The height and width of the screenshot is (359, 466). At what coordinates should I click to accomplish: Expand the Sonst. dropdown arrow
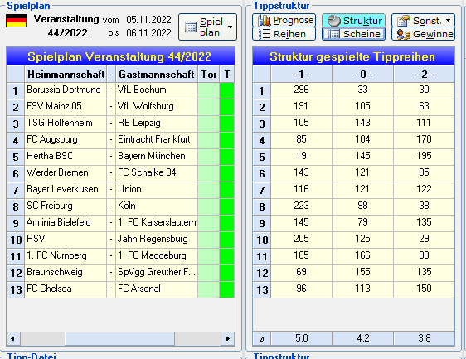pos(448,21)
